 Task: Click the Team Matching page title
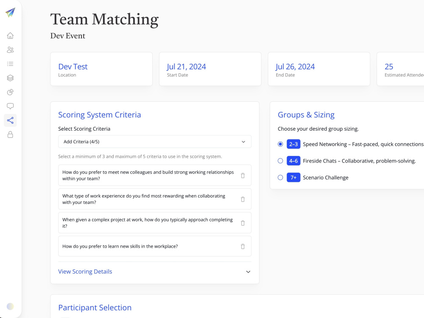click(104, 20)
